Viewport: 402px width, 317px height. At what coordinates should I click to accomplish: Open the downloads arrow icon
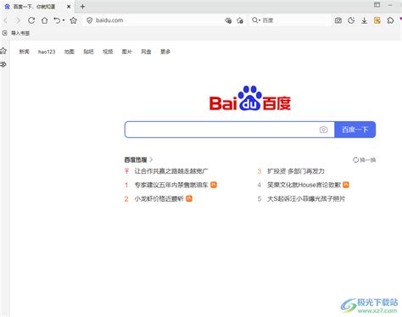click(x=365, y=20)
